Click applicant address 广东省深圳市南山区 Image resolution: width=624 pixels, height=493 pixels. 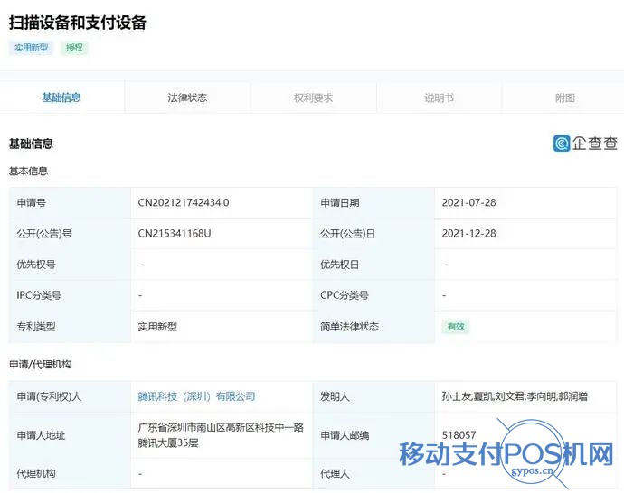[x=221, y=435]
